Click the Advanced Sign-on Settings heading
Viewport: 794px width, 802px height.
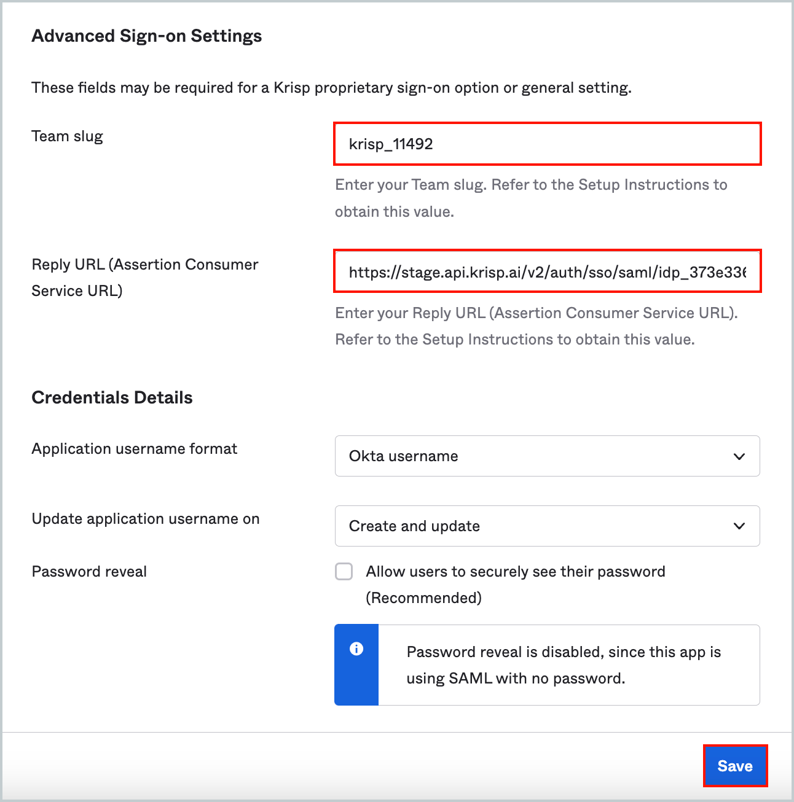(146, 36)
